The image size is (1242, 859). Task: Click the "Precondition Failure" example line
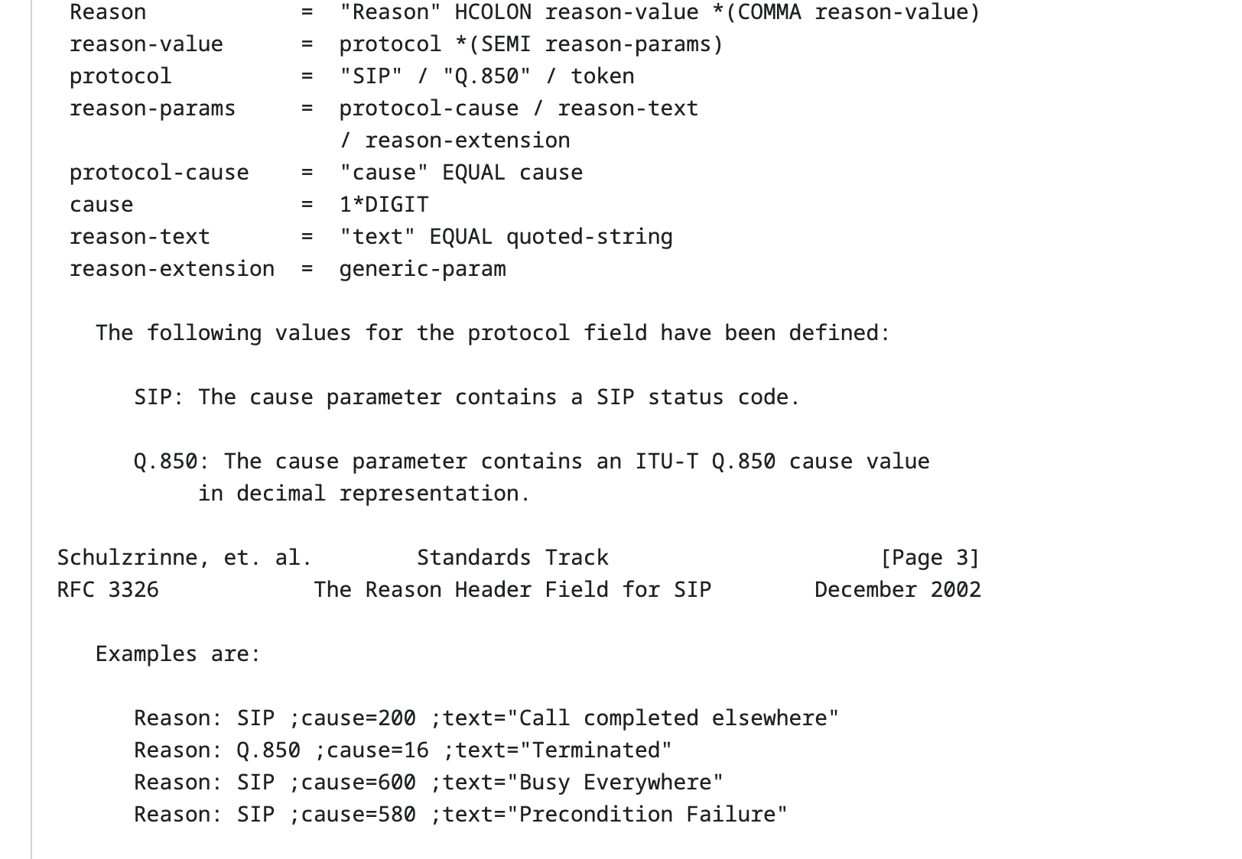[460, 815]
